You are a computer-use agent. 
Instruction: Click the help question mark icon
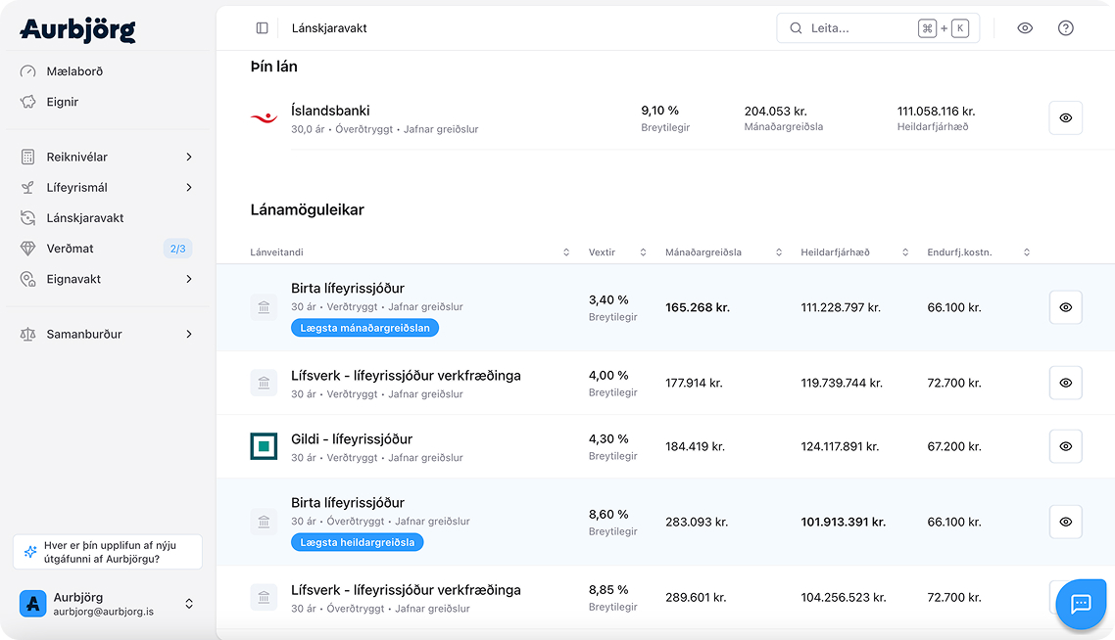point(1066,28)
